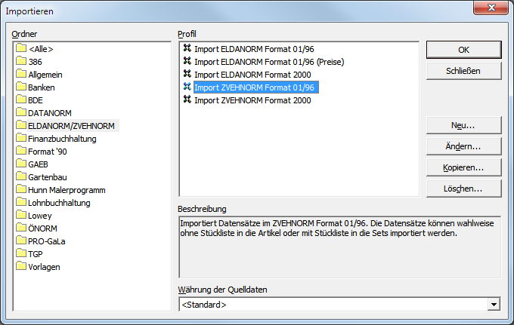Edit the profile using Ändern...
514x325 pixels.
463,146
